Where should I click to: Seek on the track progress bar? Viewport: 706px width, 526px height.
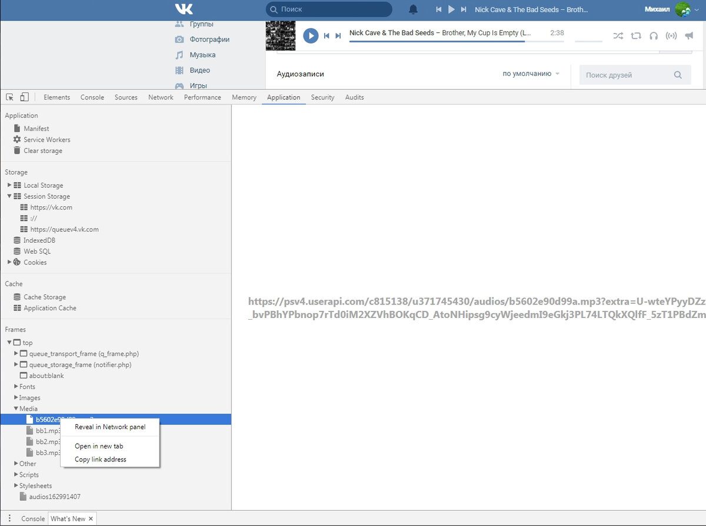[457, 41]
